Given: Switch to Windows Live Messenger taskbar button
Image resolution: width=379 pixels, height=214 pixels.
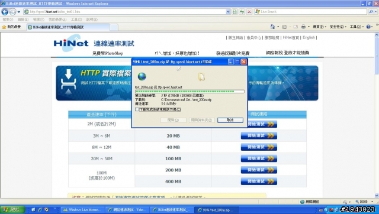Looking at the screenshot, I should pos(83,210).
